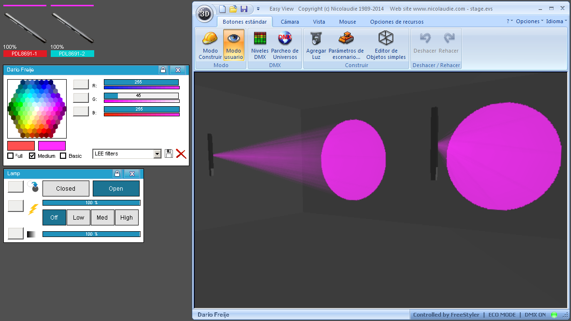This screenshot has width=571, height=321.
Task: Delete filter with red X icon
Action: tap(181, 154)
